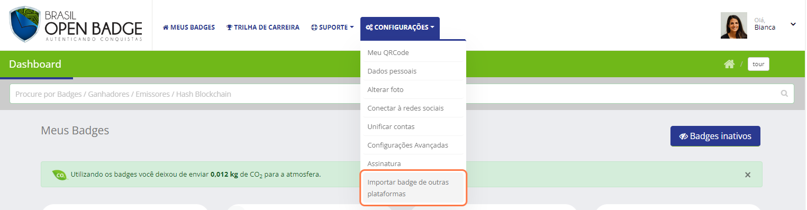Open Trilha de Carreira

[x=263, y=28]
